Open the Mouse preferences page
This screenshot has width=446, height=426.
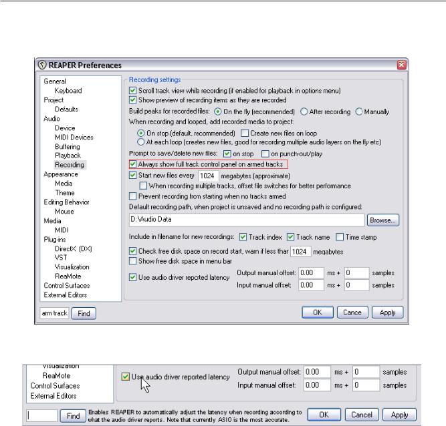click(64, 212)
